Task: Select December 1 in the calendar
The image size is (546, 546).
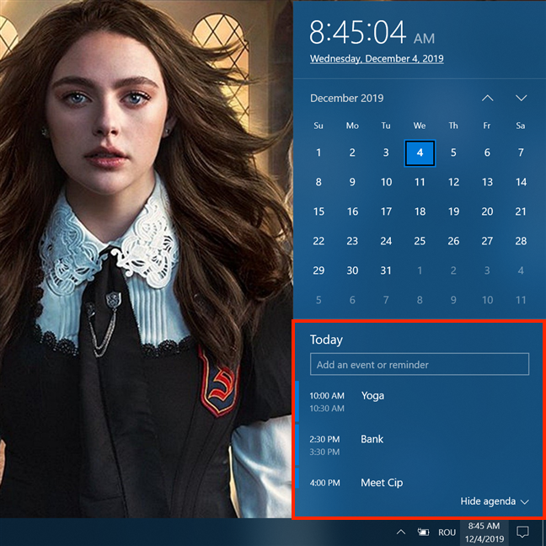Action: click(x=318, y=153)
